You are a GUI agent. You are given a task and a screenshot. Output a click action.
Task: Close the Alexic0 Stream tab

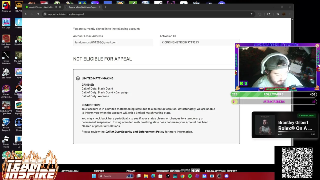point(60,7)
